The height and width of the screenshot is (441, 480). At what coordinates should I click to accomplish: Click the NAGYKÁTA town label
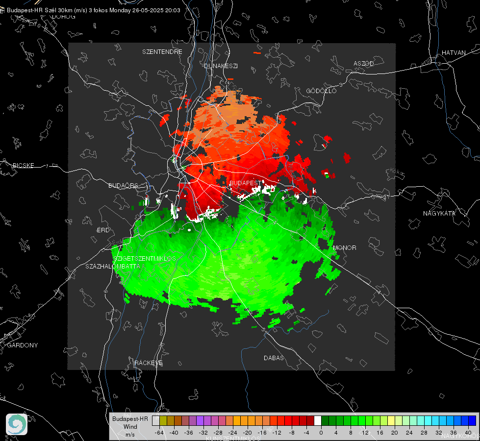[x=439, y=213]
